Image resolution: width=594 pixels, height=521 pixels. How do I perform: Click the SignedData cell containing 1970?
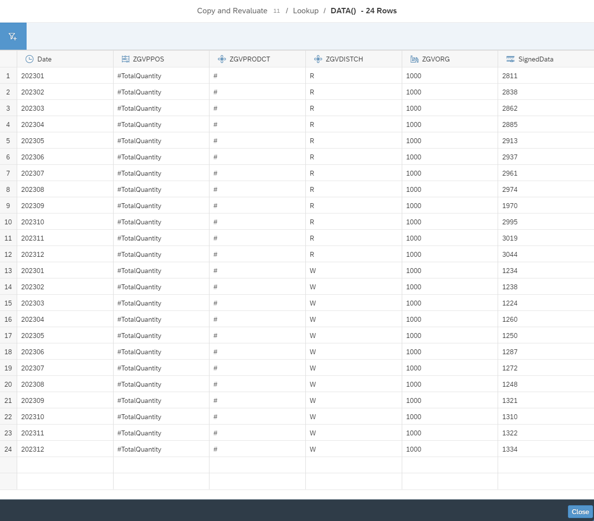(x=510, y=206)
